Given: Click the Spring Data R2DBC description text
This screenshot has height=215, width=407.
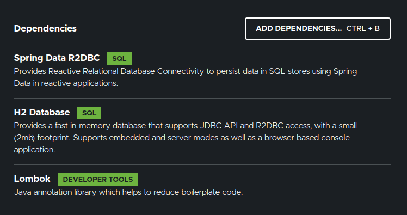Looking at the screenshot, I should 186,77.
